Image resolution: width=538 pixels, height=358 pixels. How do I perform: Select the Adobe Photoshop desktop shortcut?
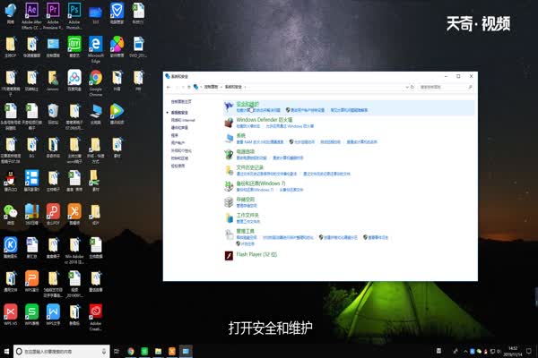click(x=74, y=16)
